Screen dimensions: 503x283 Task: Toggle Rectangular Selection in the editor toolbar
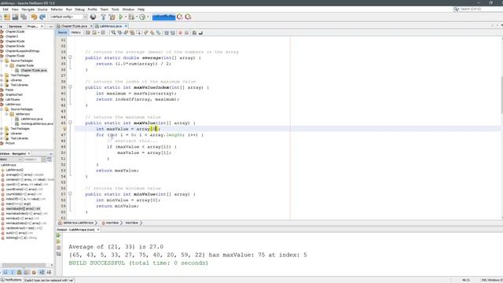click(138, 32)
